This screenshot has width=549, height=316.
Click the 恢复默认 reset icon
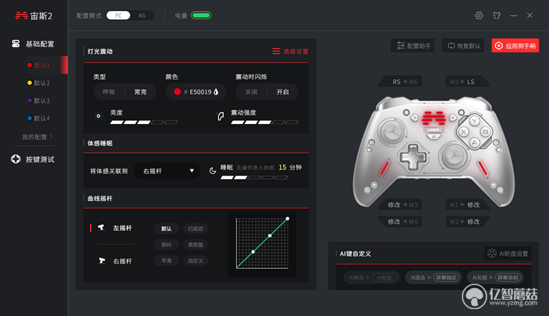452,46
